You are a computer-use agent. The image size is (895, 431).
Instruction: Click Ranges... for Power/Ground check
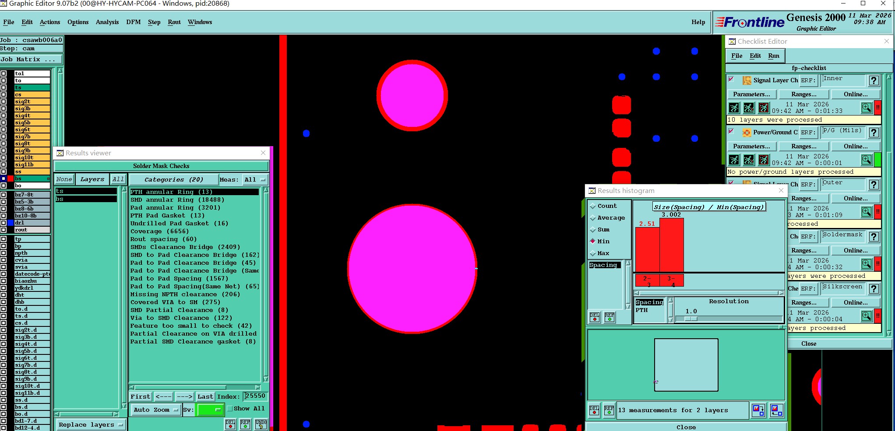pyautogui.click(x=804, y=147)
